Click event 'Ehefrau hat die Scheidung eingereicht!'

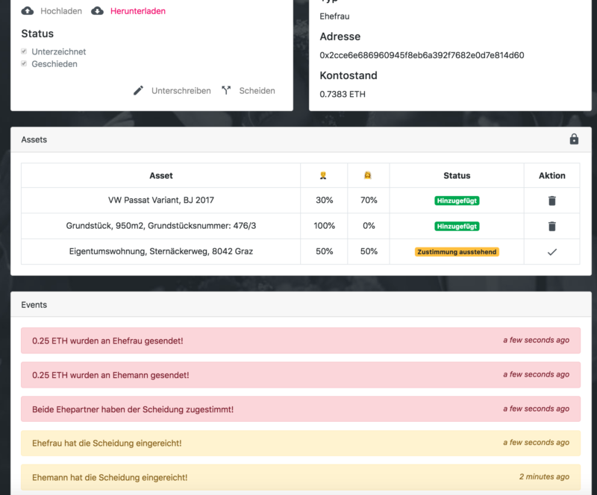tap(301, 444)
